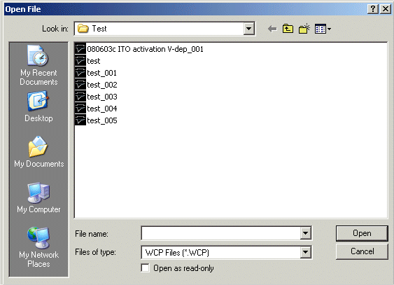Select the file icon beside test_004
Image resolution: width=394 pixels, height=285 pixels.
pyautogui.click(x=80, y=109)
